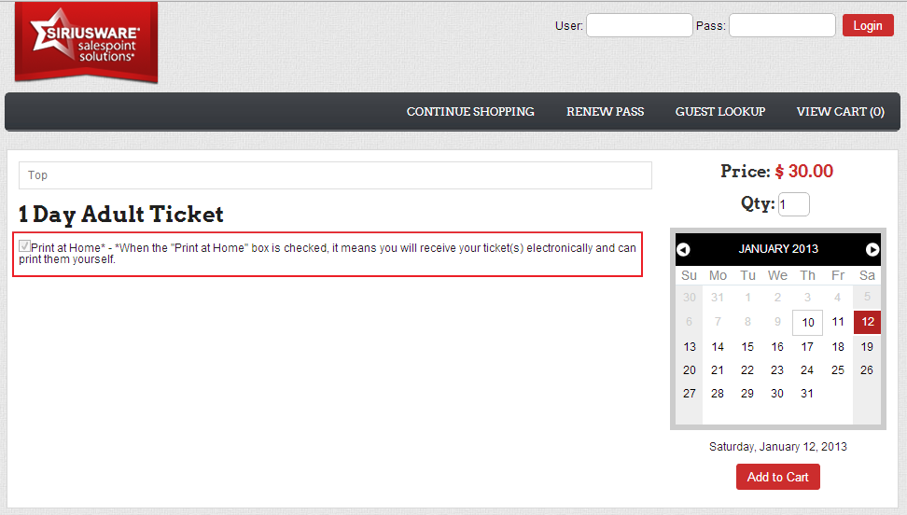
Task: Go to previous month in calendar
Action: 683,249
